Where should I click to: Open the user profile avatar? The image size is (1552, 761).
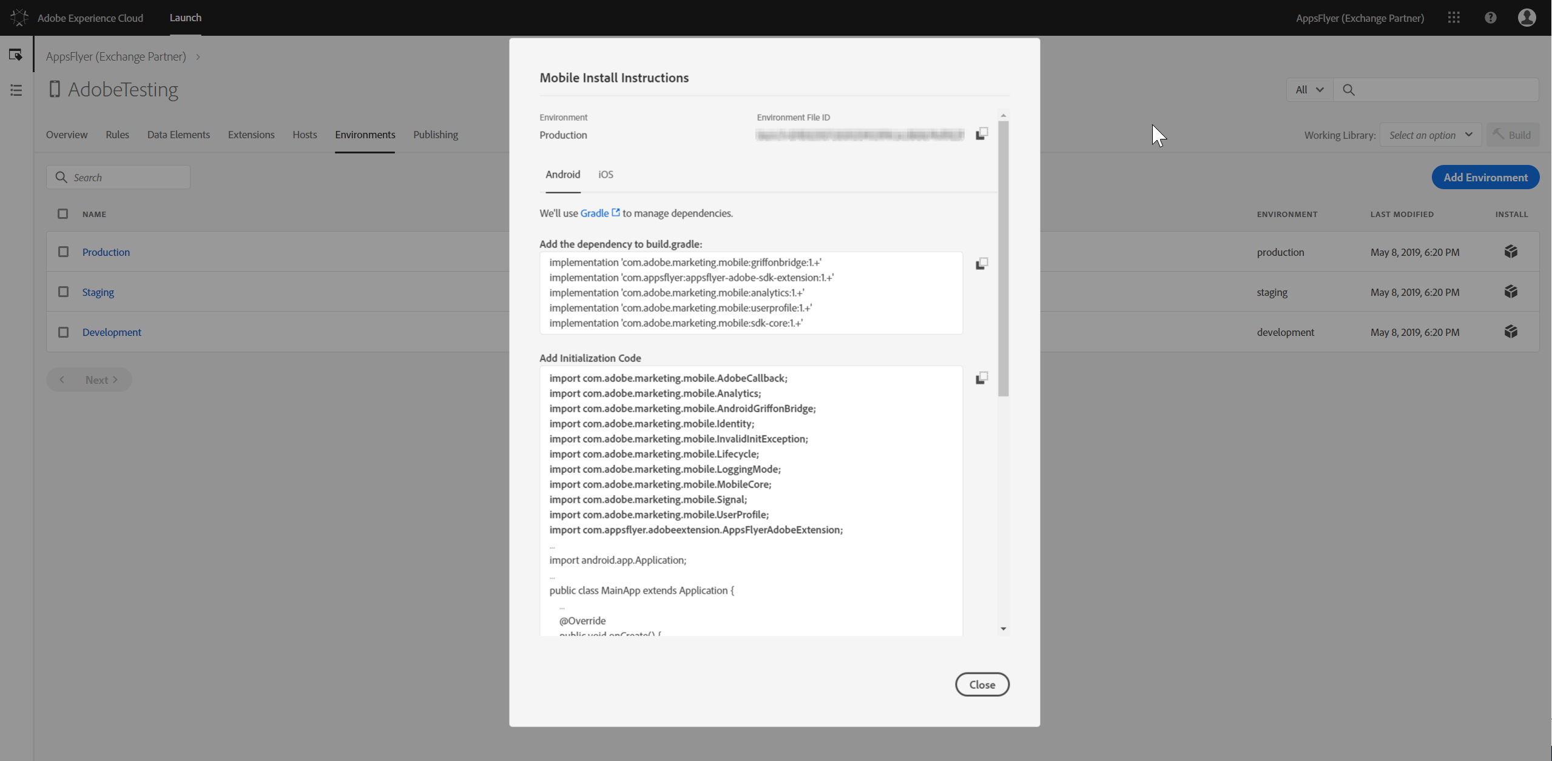[1527, 18]
